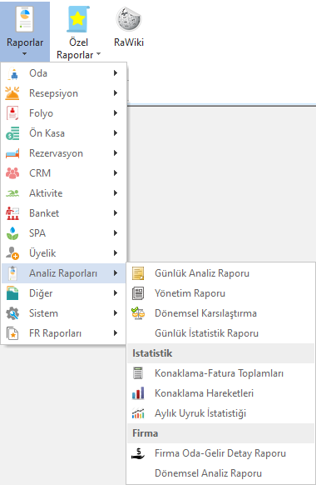The image size is (316, 485).
Task: Click the Dönemsel Karsılaştırma scales icon
Action: click(138, 313)
